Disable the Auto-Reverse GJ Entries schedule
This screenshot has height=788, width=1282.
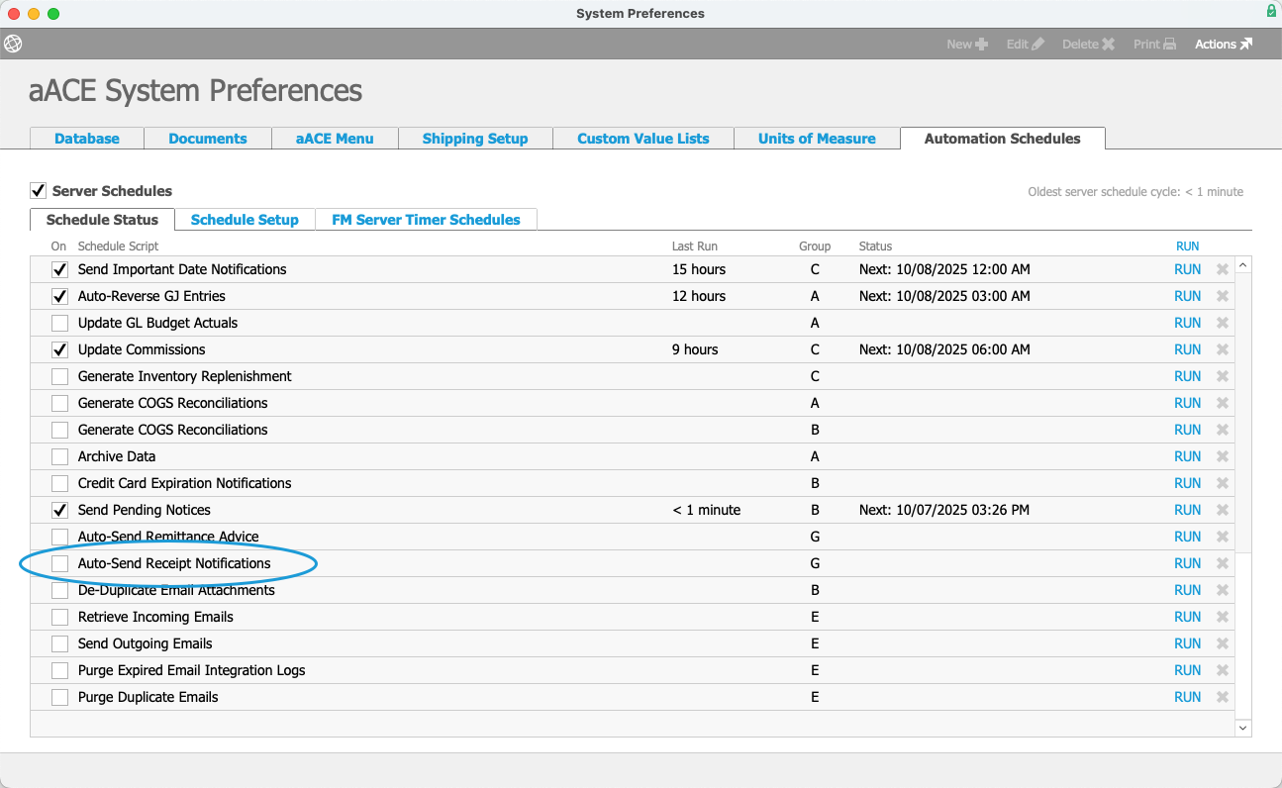(x=60, y=296)
